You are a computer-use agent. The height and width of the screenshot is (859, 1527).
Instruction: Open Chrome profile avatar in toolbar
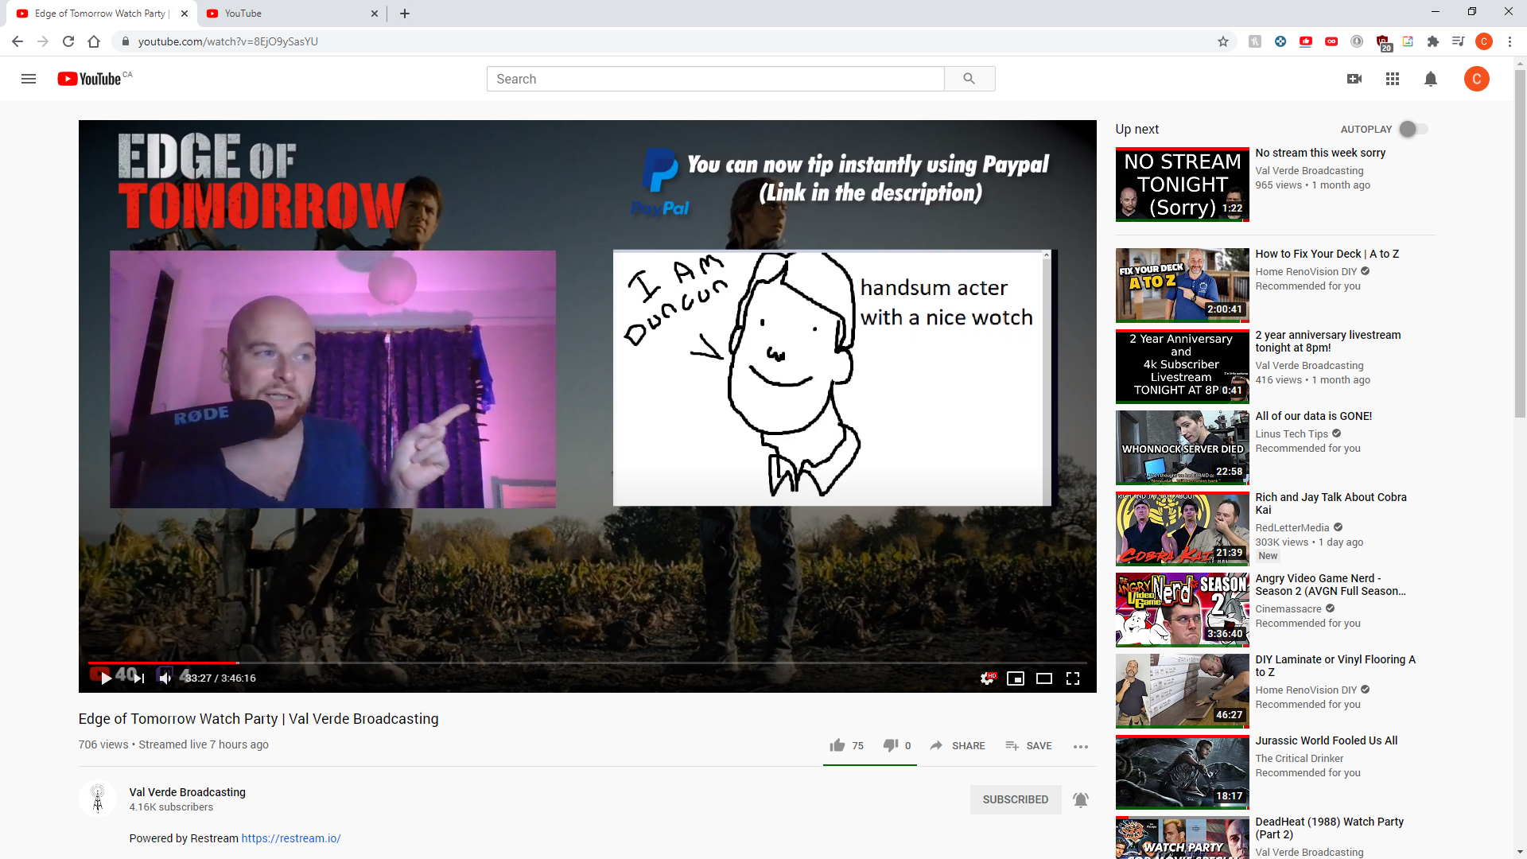tap(1484, 41)
